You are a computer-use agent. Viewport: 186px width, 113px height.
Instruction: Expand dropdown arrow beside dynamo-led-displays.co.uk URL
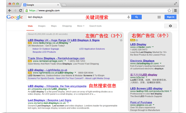68,103
